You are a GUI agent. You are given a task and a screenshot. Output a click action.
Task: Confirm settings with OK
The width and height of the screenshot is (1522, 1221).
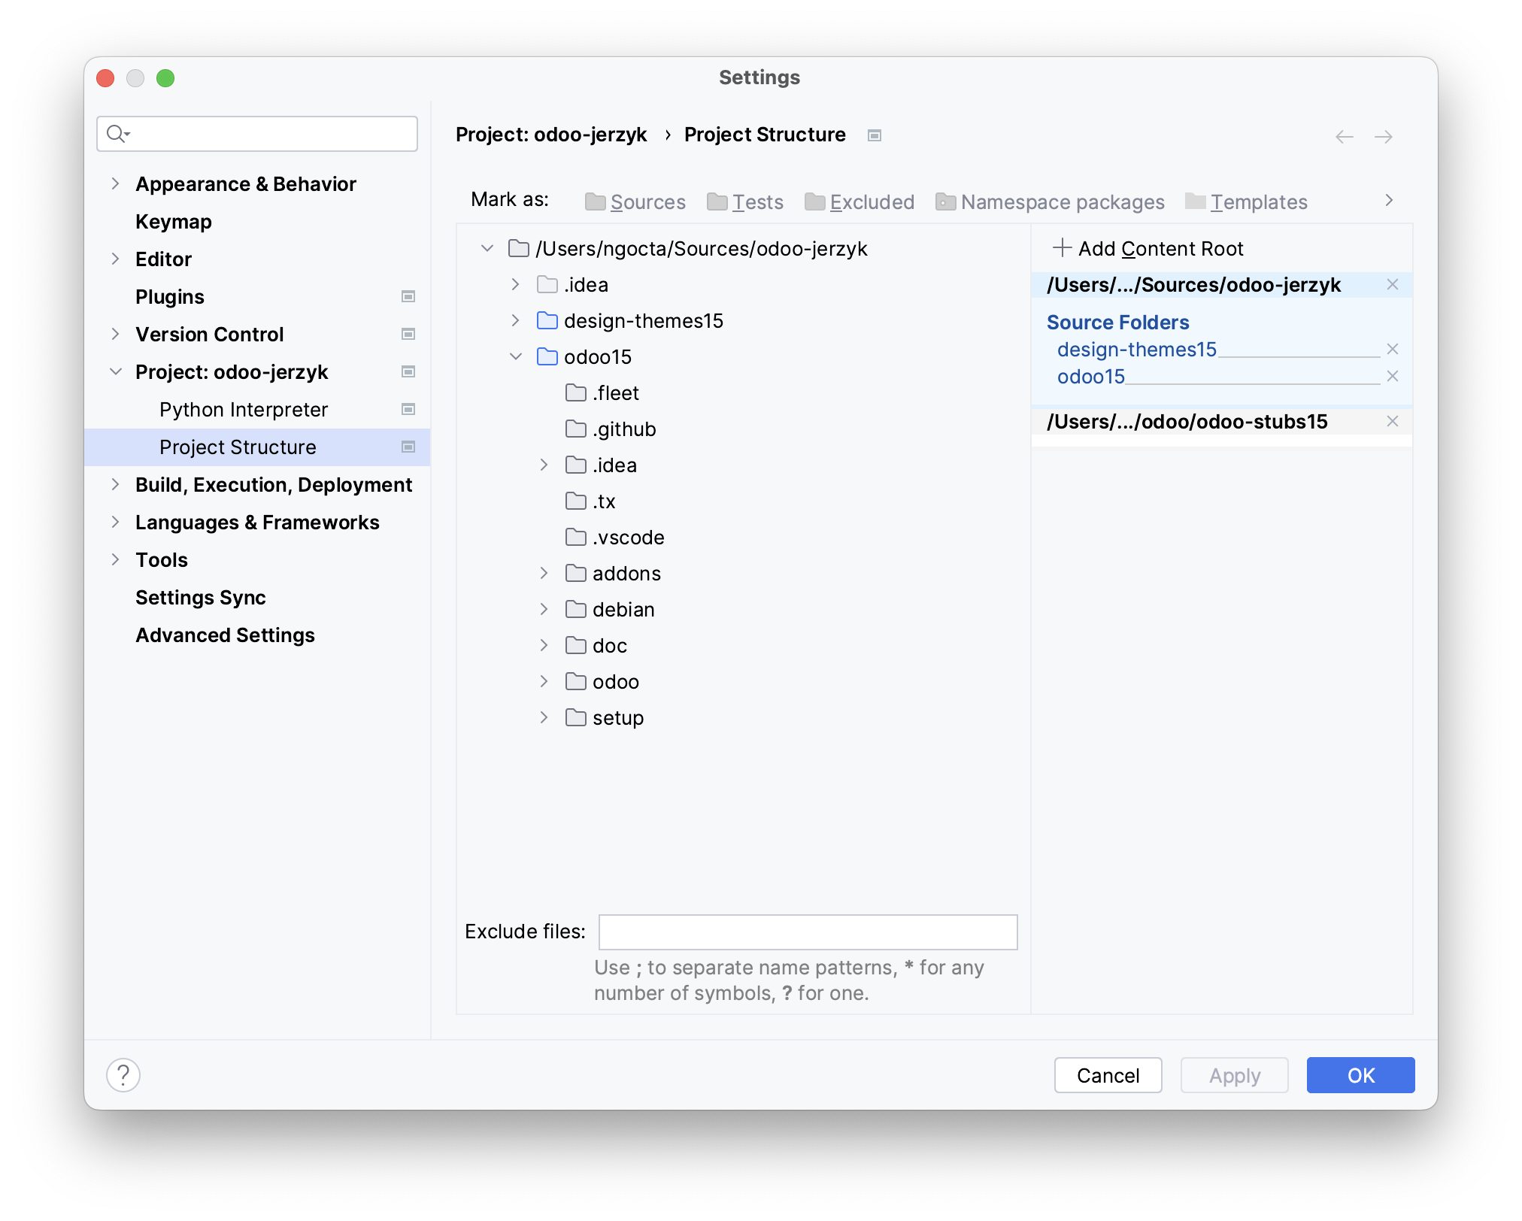point(1360,1075)
